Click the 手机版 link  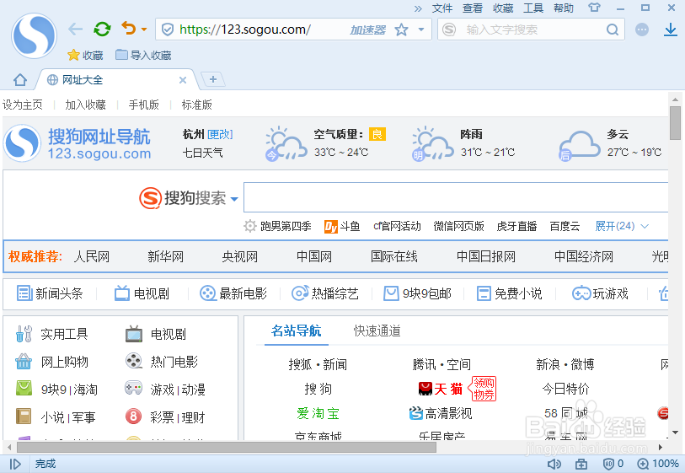click(144, 105)
